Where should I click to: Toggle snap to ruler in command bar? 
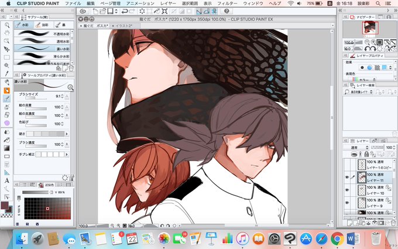click(x=199, y=11)
